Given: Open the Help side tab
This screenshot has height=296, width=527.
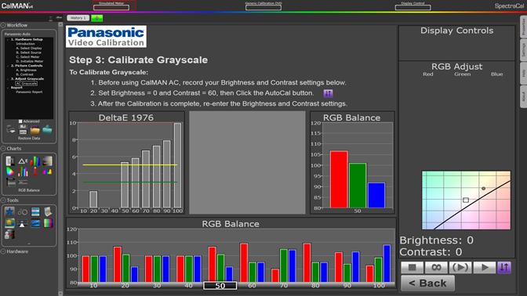Looking at the screenshot, I should tap(523, 74).
